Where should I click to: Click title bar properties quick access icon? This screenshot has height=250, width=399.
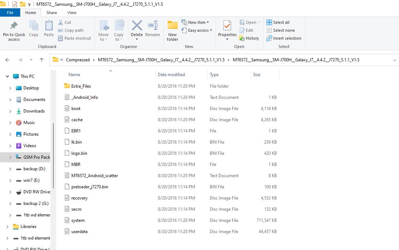[15, 4]
